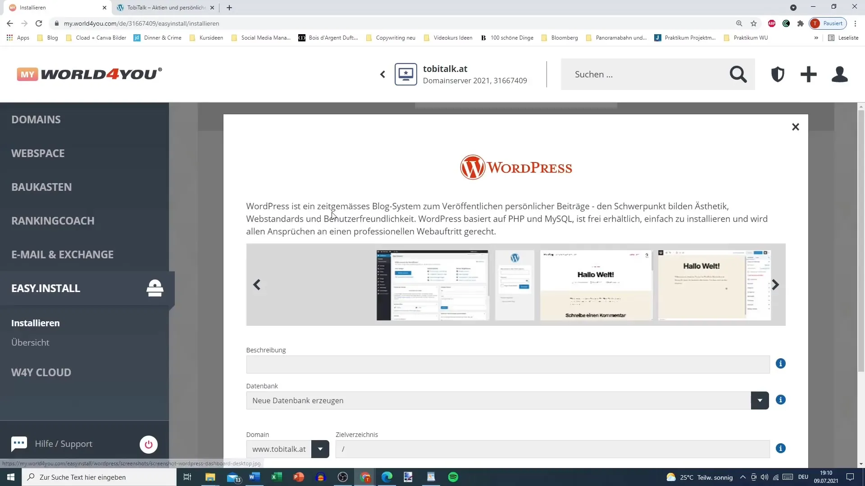Close the WordPress install dialog
This screenshot has height=486, width=865.
pyautogui.click(x=796, y=127)
